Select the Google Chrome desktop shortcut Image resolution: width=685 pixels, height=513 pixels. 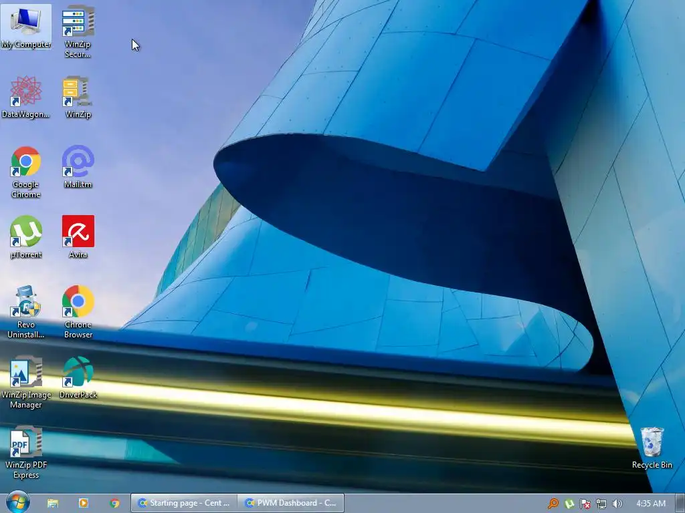click(x=26, y=172)
